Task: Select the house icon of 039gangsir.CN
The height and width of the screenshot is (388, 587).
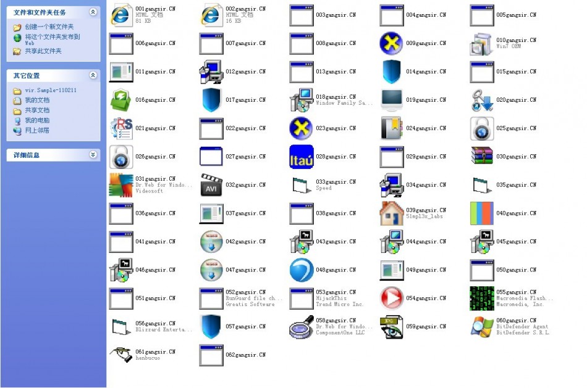Action: point(392,213)
